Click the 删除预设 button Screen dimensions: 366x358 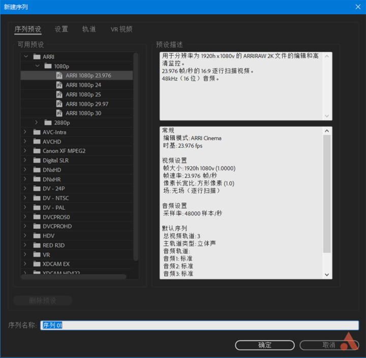[43, 301]
